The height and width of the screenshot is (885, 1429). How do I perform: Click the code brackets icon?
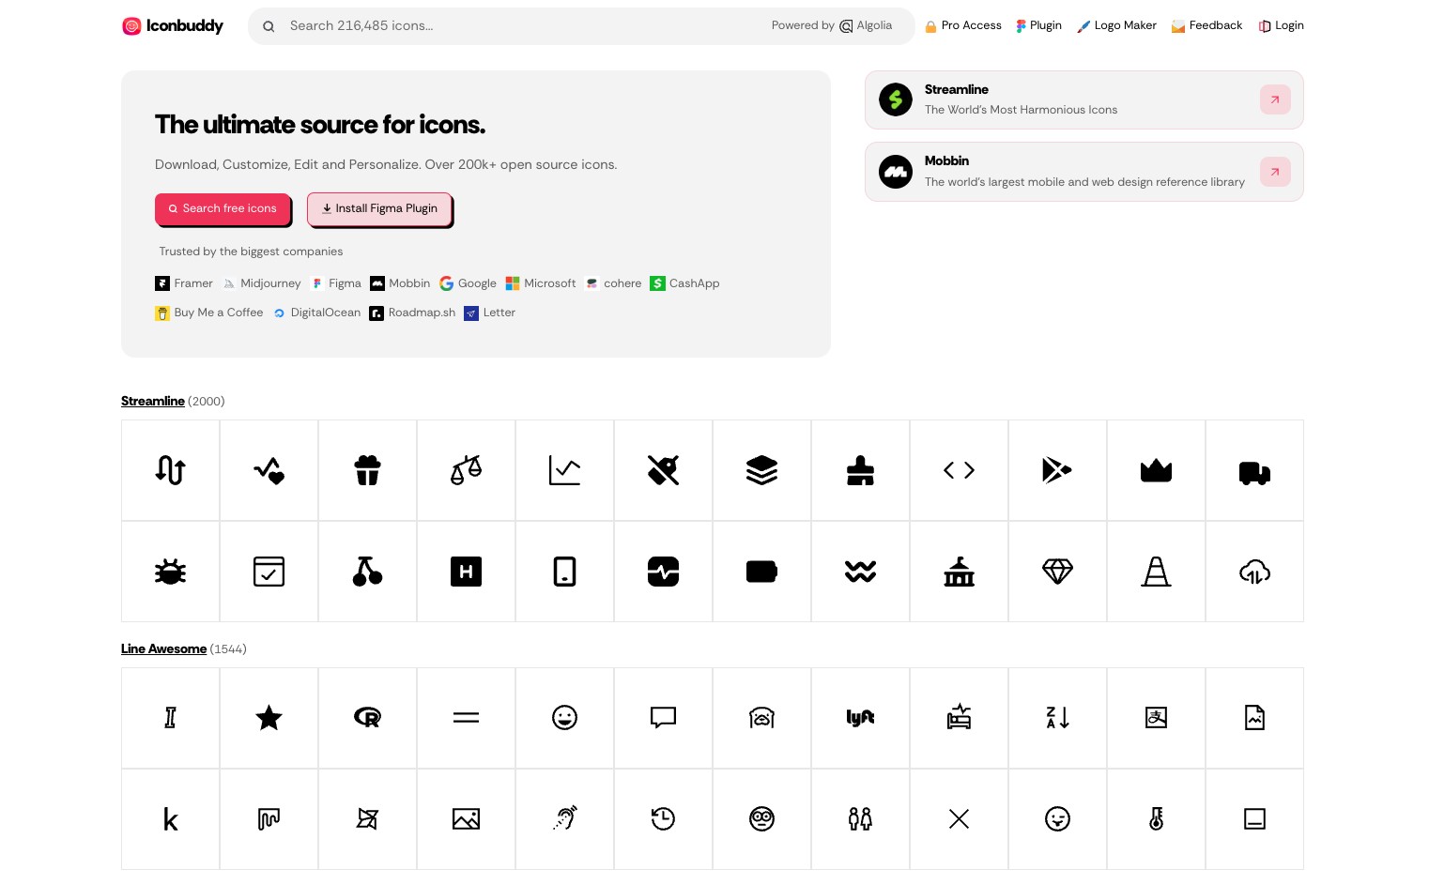click(959, 470)
